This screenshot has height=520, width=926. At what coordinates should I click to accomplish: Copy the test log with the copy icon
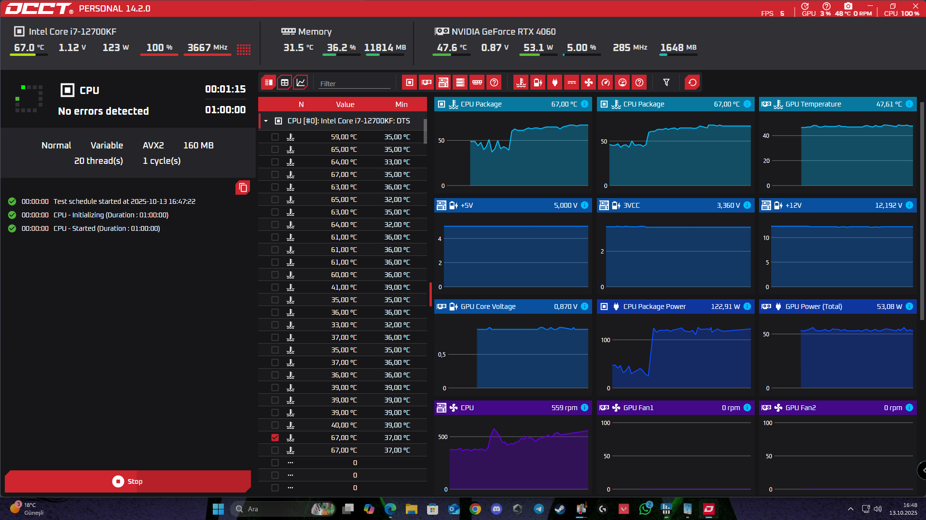243,187
